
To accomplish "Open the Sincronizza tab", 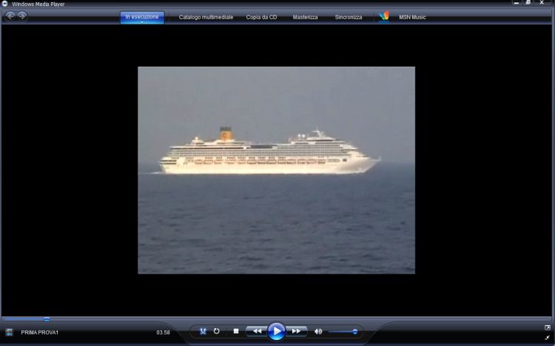I will point(349,17).
